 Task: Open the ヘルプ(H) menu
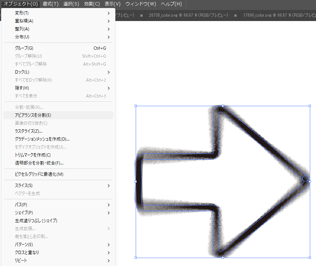pyautogui.click(x=171, y=4)
